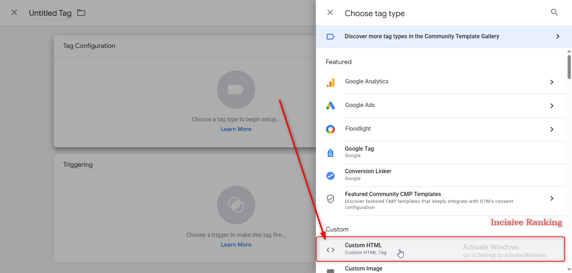Click 'Choose a trigger to make this tag fire...' text
This screenshot has width=572, height=273.
[236, 235]
